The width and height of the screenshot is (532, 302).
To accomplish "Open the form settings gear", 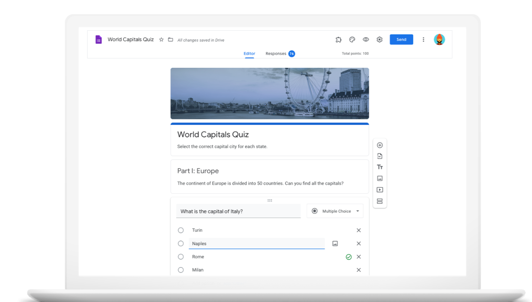I will coord(379,40).
